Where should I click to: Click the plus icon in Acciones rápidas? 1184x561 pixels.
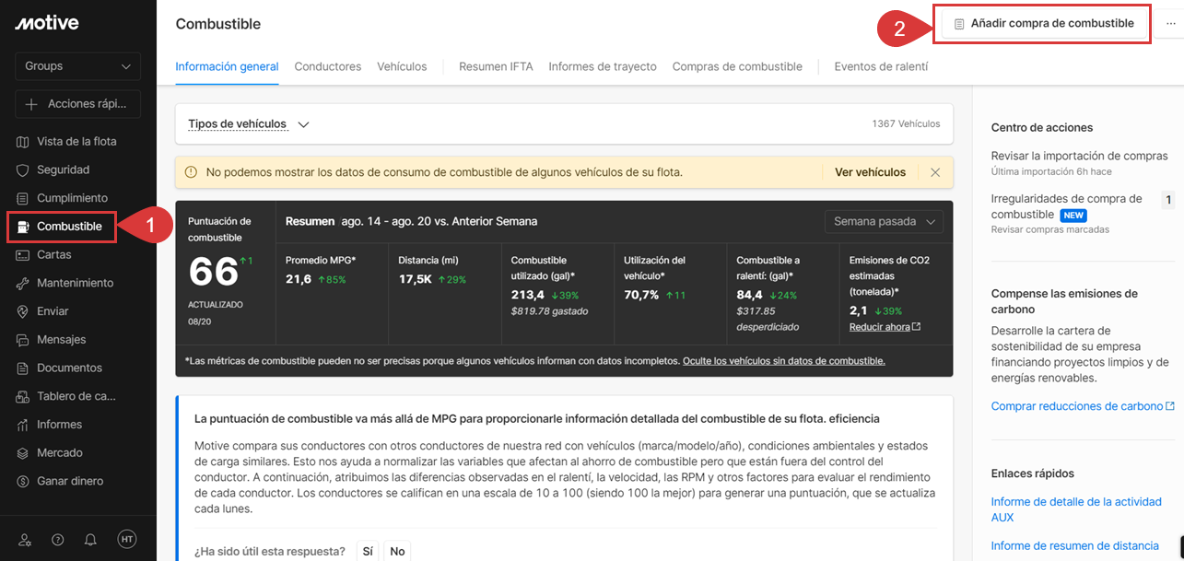point(32,104)
